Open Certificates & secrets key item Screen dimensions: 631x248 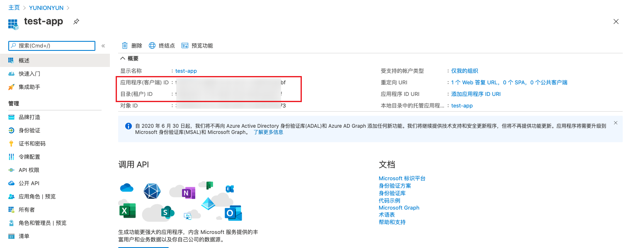click(x=32, y=143)
